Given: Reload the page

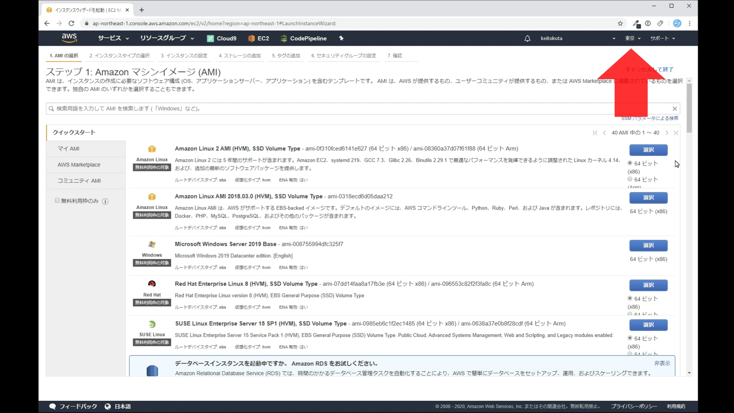Looking at the screenshot, I should 71,23.
